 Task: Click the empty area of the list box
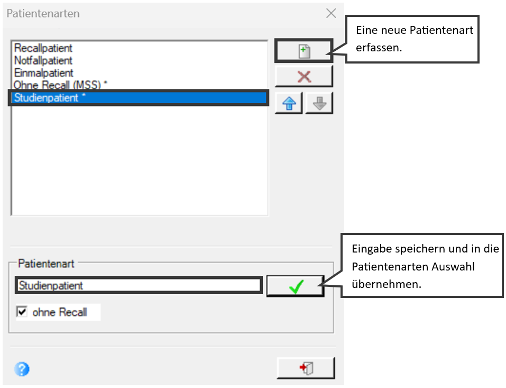pyautogui.click(x=140, y=160)
